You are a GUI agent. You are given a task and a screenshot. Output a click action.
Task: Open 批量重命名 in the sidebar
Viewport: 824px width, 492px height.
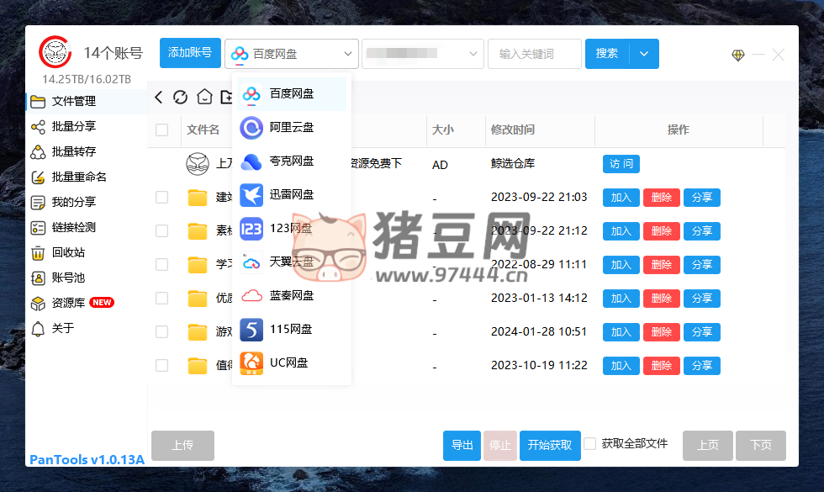(x=87, y=177)
